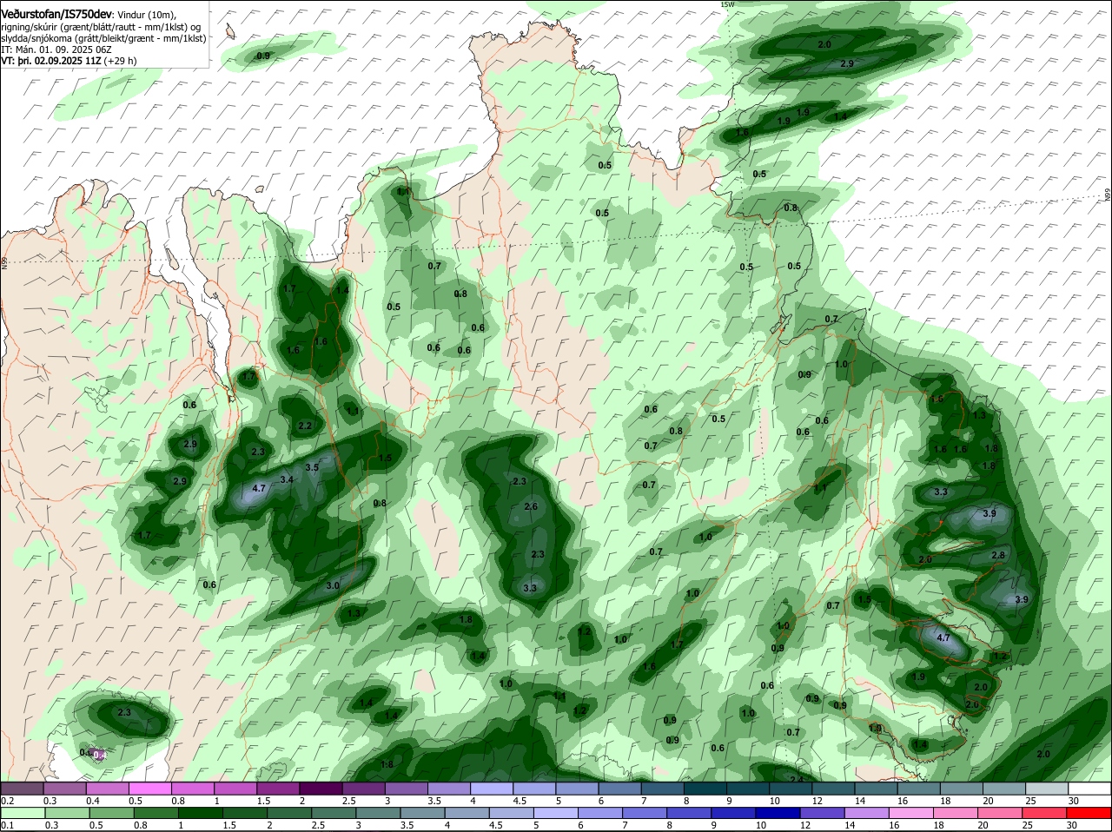Click the 3.5 precipitation value on the map
The height and width of the screenshot is (832, 1112).
click(313, 467)
